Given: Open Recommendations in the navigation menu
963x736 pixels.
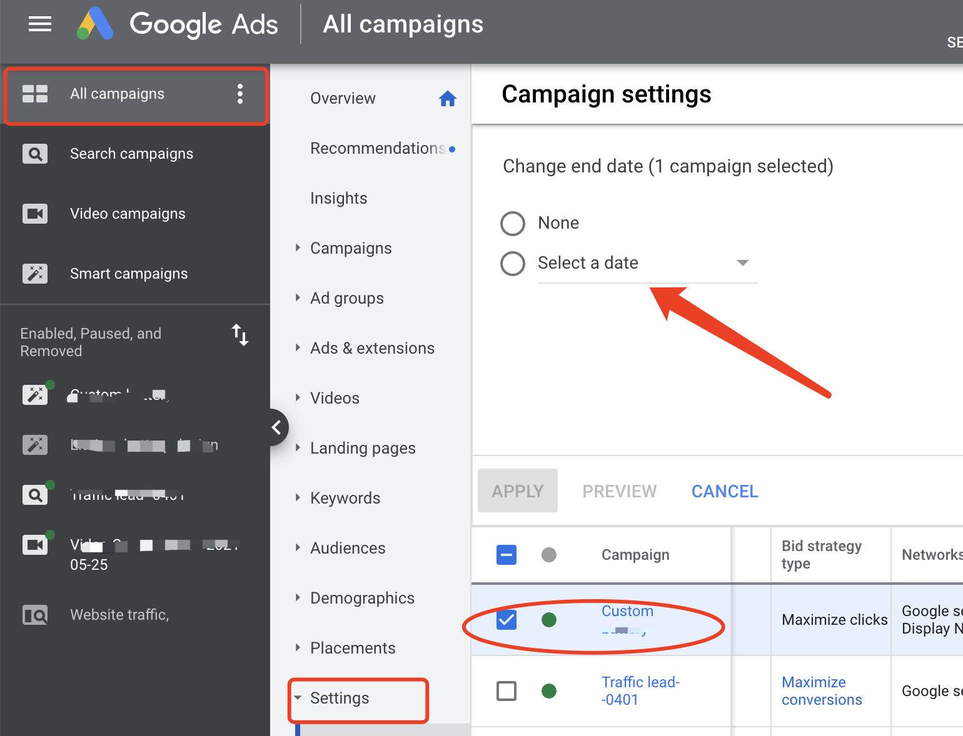Looking at the screenshot, I should pyautogui.click(x=378, y=148).
